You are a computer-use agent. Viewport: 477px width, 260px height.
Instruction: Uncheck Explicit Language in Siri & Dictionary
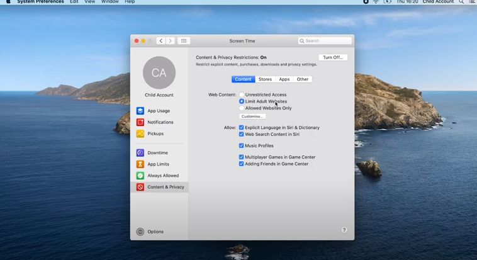241,128
